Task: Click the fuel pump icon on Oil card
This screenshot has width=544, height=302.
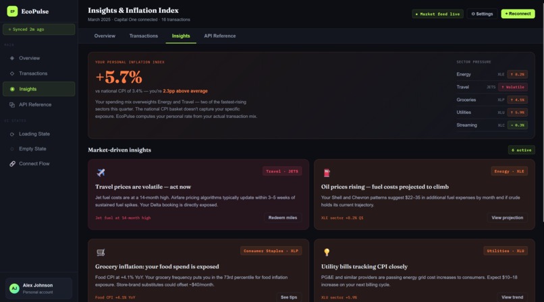Action: point(327,173)
